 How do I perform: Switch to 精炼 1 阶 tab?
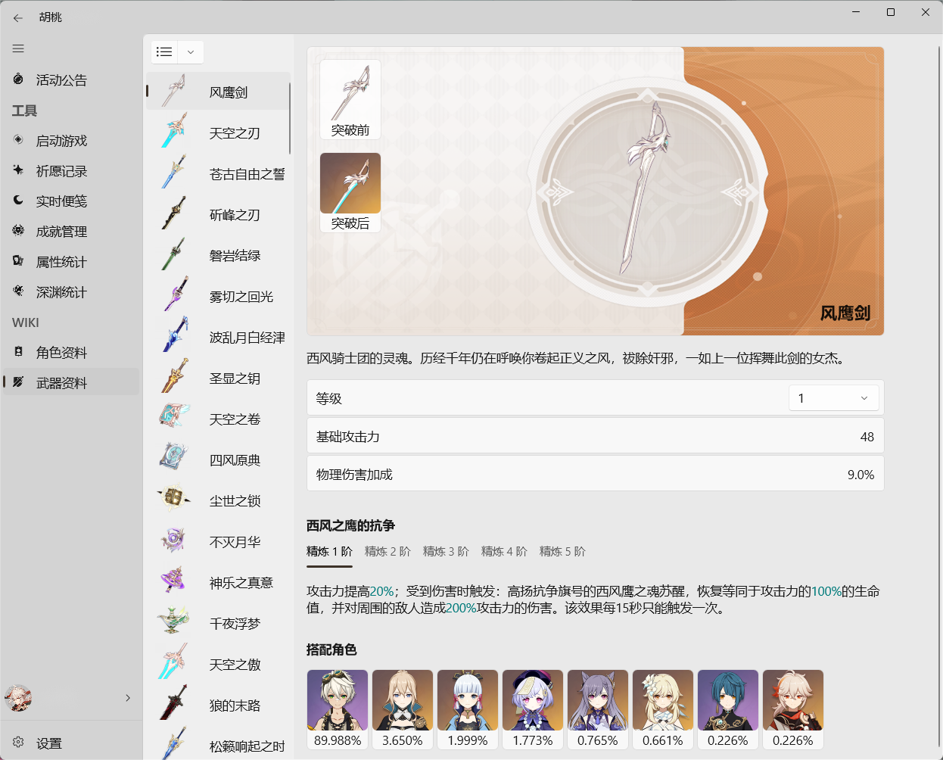(x=329, y=552)
